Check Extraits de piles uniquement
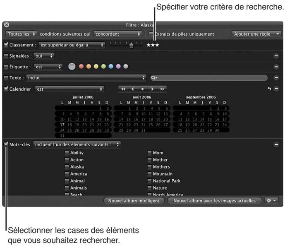Viewport: 285px width, 245px height. 151,34
